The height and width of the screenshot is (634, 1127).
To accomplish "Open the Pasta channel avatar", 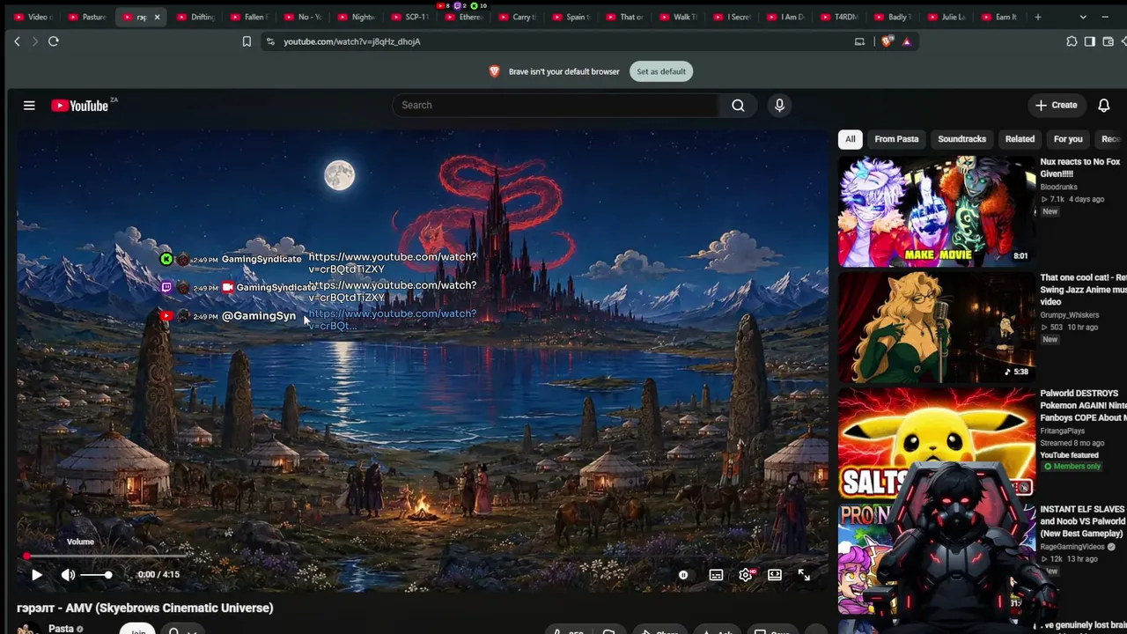I will pyautogui.click(x=29, y=630).
